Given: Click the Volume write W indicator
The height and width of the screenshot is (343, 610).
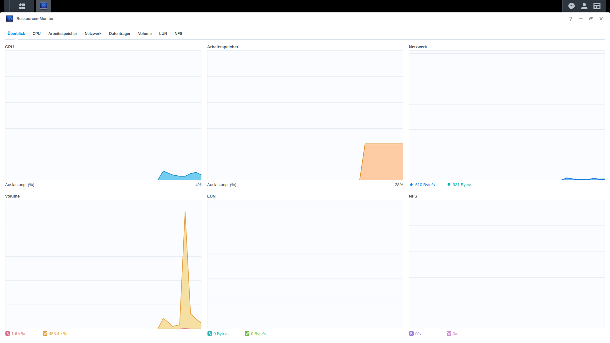Looking at the screenshot, I should click(45, 333).
